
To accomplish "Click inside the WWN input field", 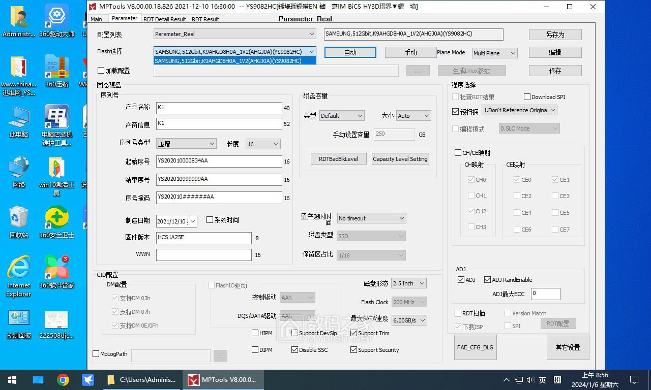I will [203, 254].
